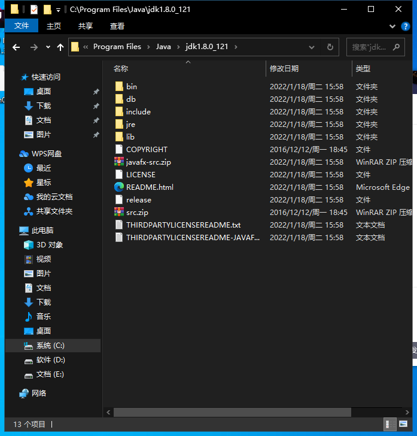Expand chevron after jdk1.8.0_121 breadcrumb
Viewport: 417px width, 436px height.
tap(236, 47)
